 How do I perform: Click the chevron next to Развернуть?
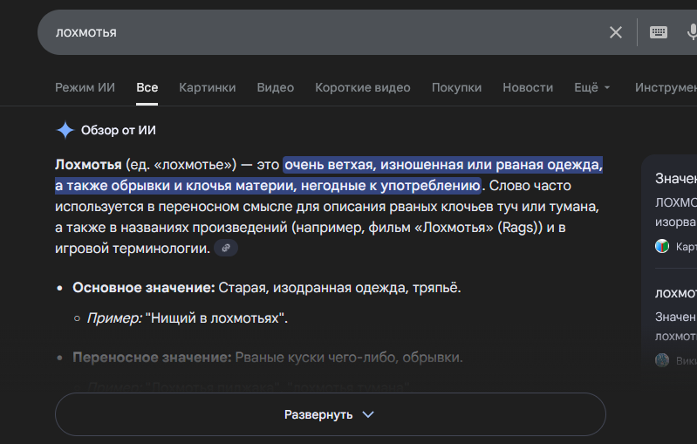(x=368, y=414)
